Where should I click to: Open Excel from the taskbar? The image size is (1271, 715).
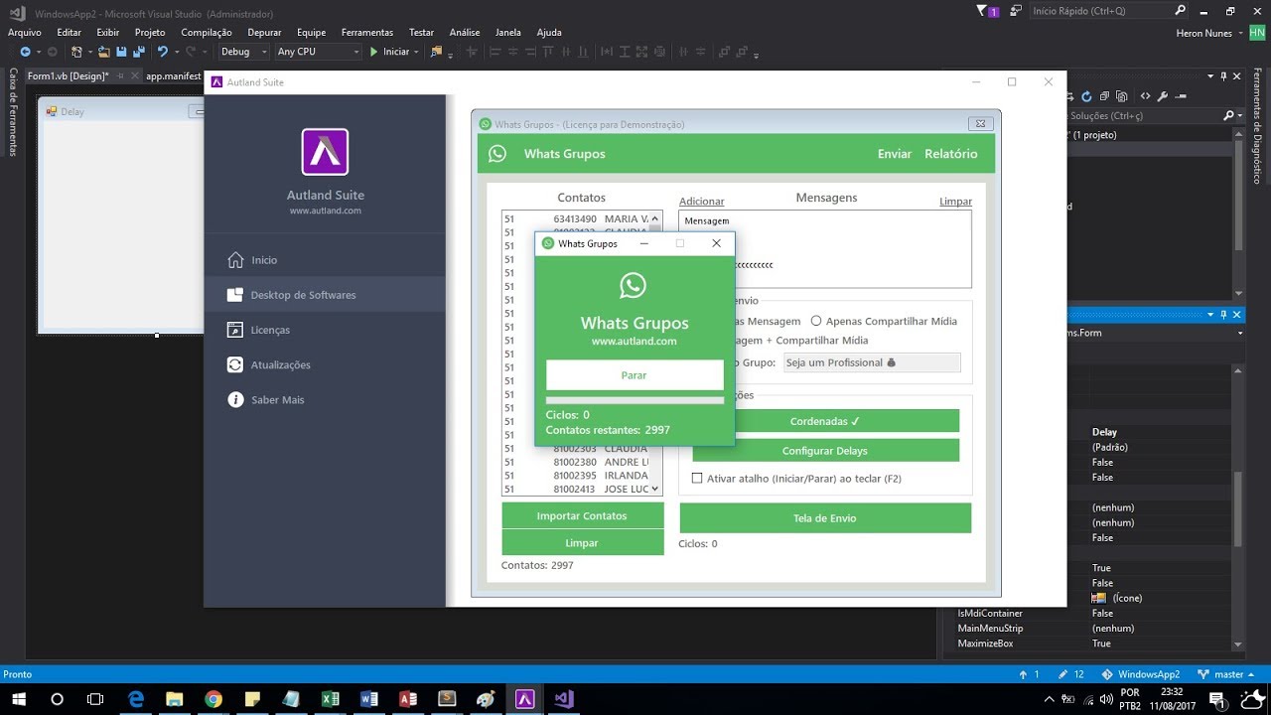tap(330, 699)
